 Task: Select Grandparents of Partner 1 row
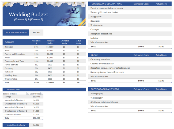pyautogui.click(x=23, y=104)
